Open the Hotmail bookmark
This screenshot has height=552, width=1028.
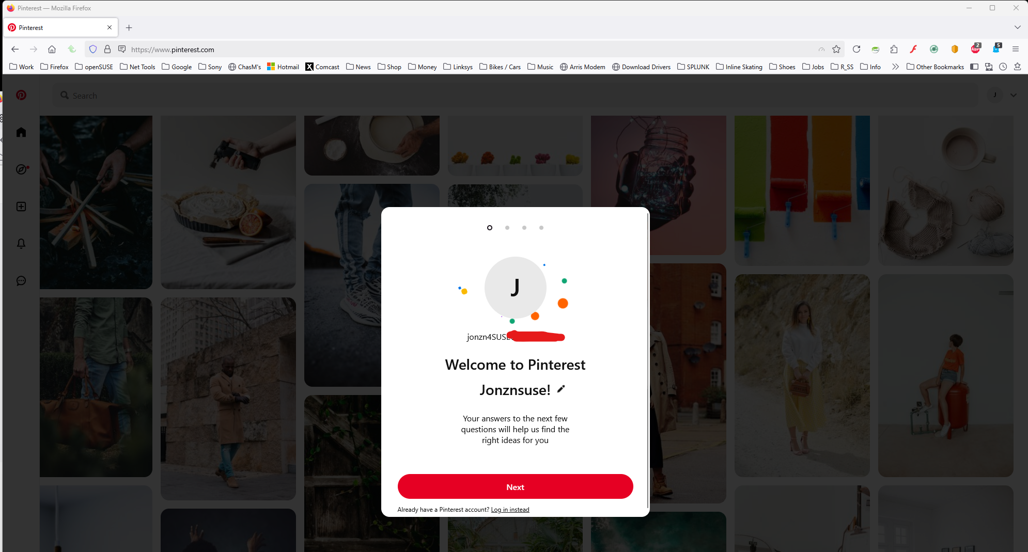(x=283, y=67)
